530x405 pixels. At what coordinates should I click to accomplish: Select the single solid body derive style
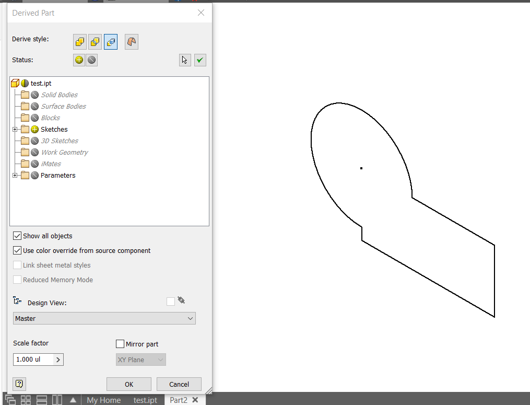80,42
